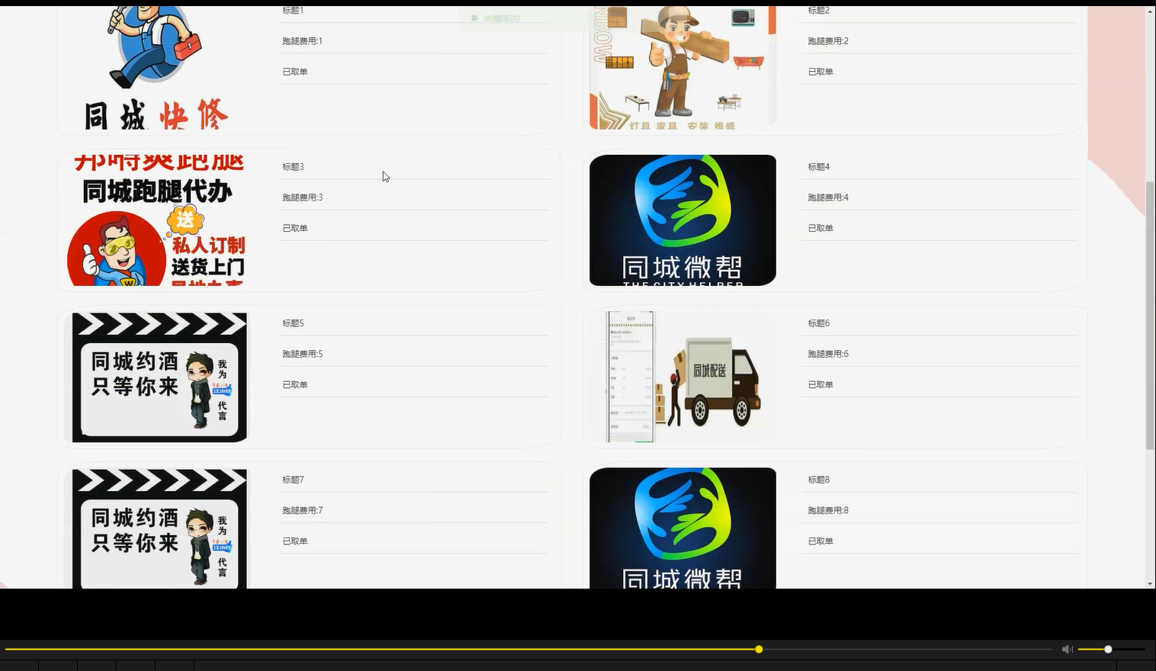Click 已取单 on the 标题3 card

pos(294,227)
